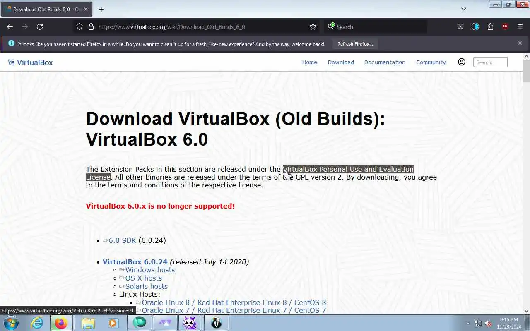
Task: Open the Firefox account circle icon
Action: click(475, 26)
